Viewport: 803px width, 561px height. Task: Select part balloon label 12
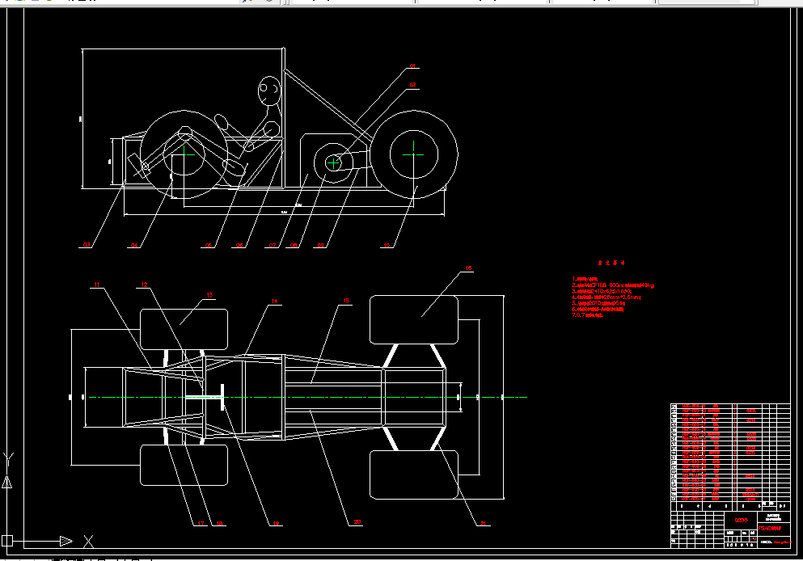point(144,285)
